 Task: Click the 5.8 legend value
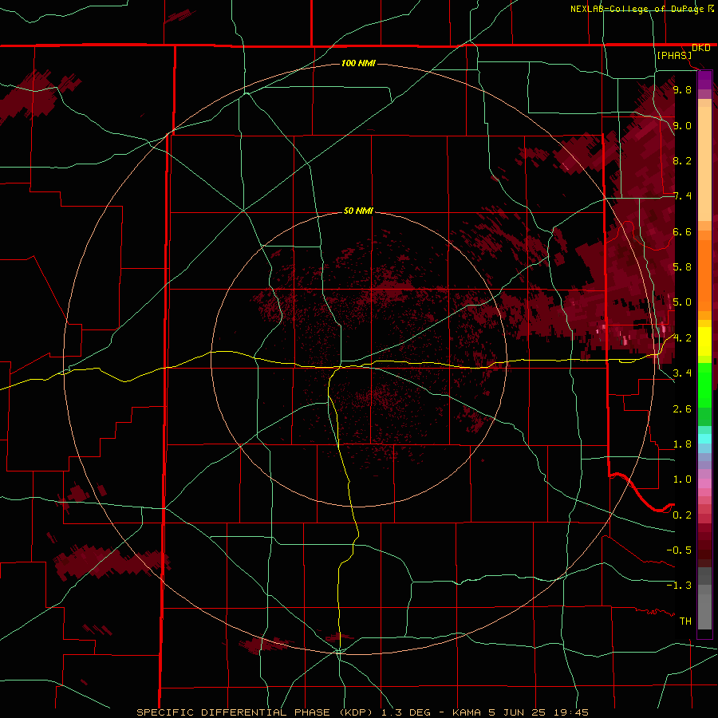682,267
